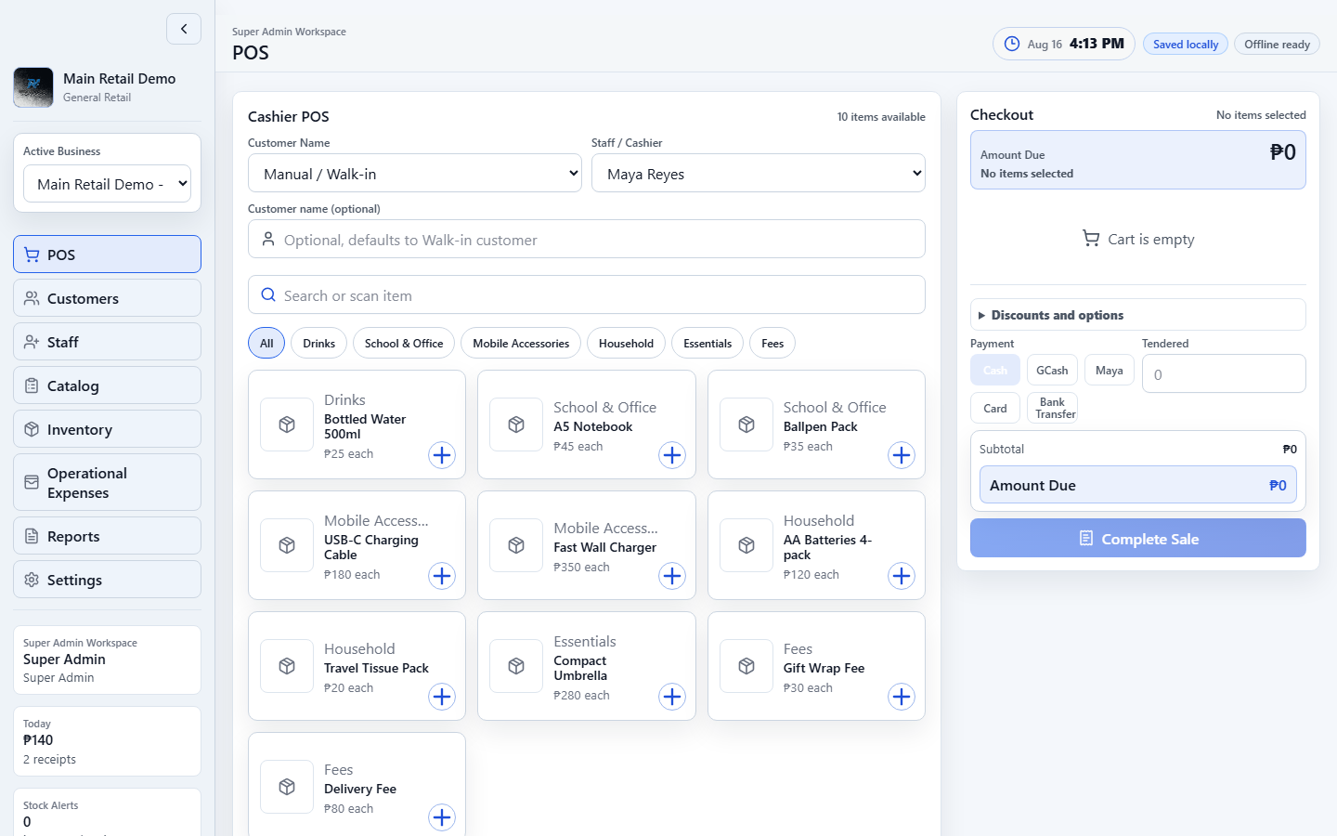The image size is (1337, 836).
Task: Select Cash payment method
Action: (995, 370)
